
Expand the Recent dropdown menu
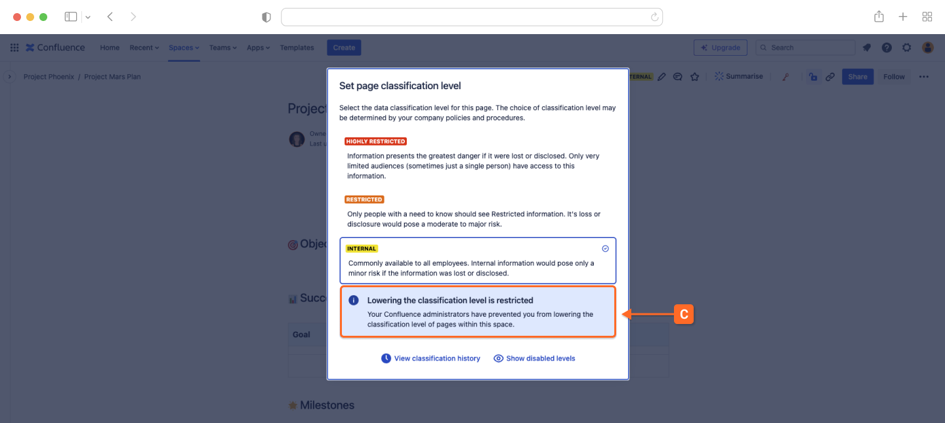pyautogui.click(x=144, y=48)
